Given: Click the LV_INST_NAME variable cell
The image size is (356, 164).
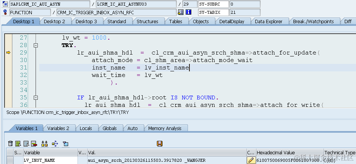Looking at the screenshot, I should click(x=51, y=160).
